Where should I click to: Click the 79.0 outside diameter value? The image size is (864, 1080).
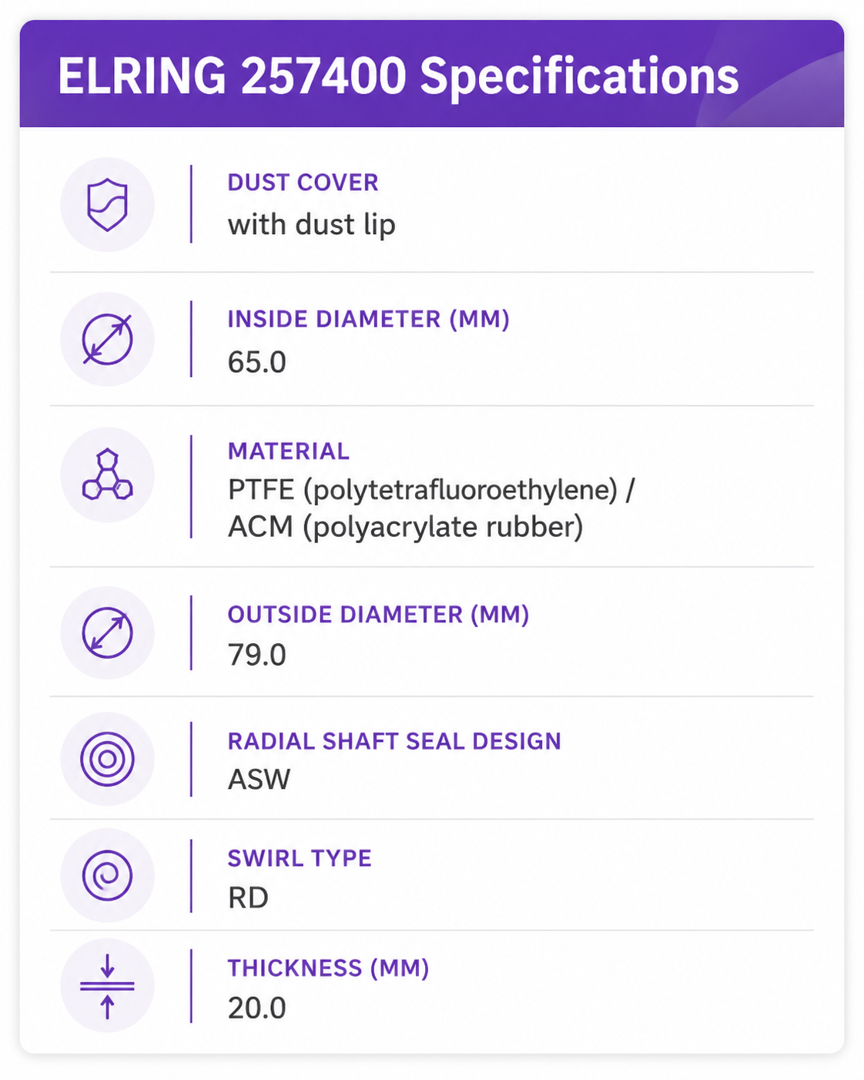256,655
